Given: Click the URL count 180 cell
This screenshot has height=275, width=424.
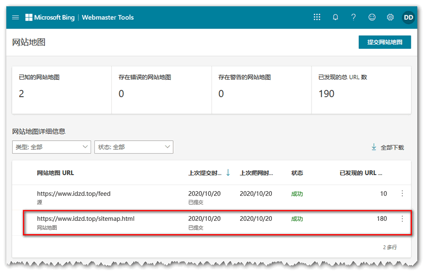Looking at the screenshot, I should (382, 219).
